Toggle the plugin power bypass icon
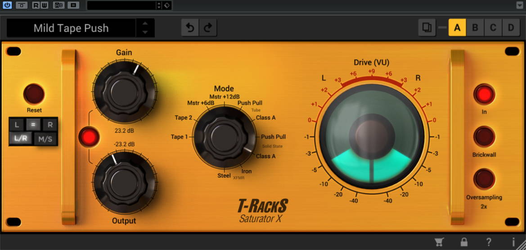Screen dimensions: 526x250 click(7, 5)
